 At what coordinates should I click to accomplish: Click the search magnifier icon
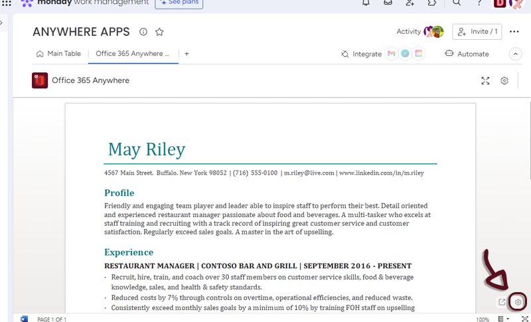click(457, 3)
